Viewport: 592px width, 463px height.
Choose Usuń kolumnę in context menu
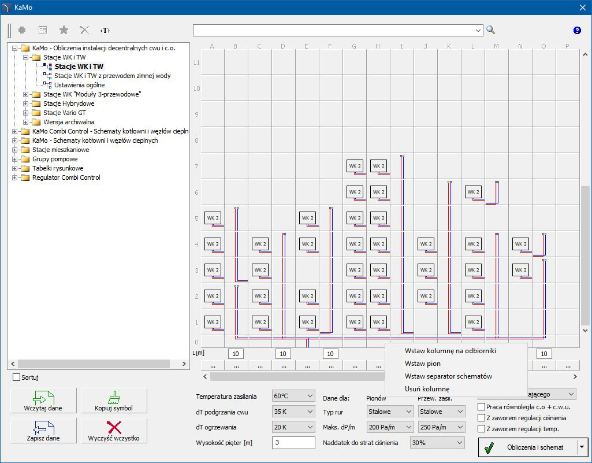[426, 389]
